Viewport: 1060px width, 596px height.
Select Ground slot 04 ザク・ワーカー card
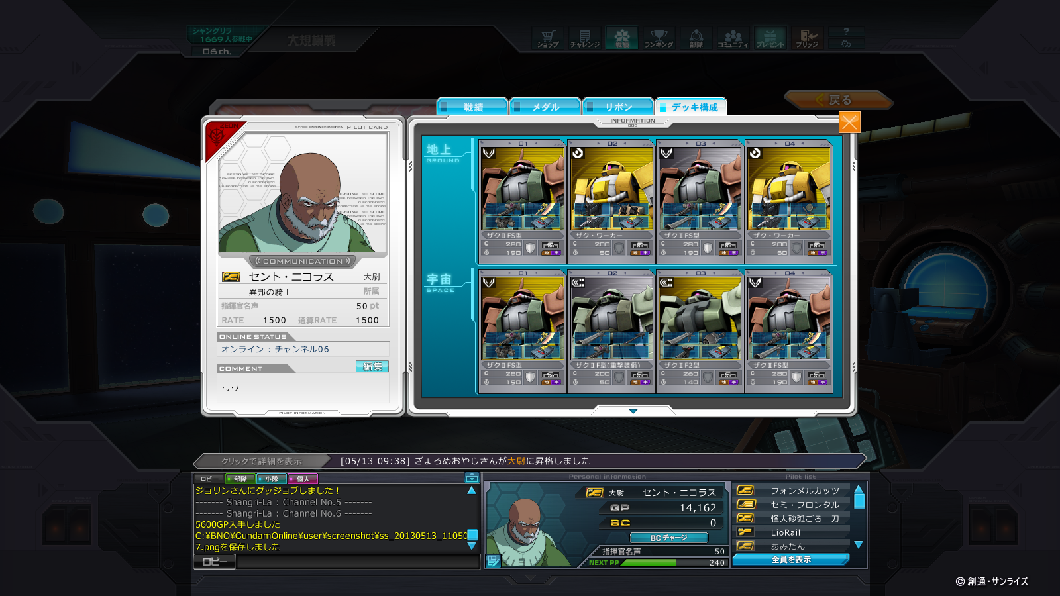789,201
